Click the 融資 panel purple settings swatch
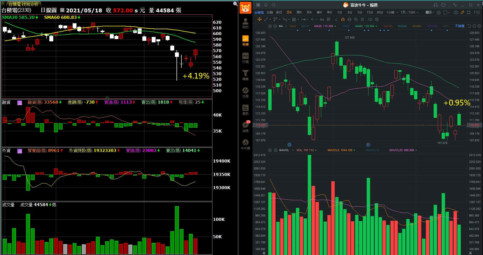 (x=20, y=103)
